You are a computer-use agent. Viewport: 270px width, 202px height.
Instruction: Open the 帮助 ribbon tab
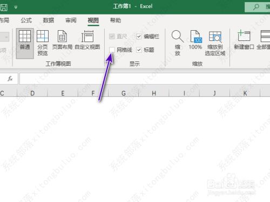116,20
